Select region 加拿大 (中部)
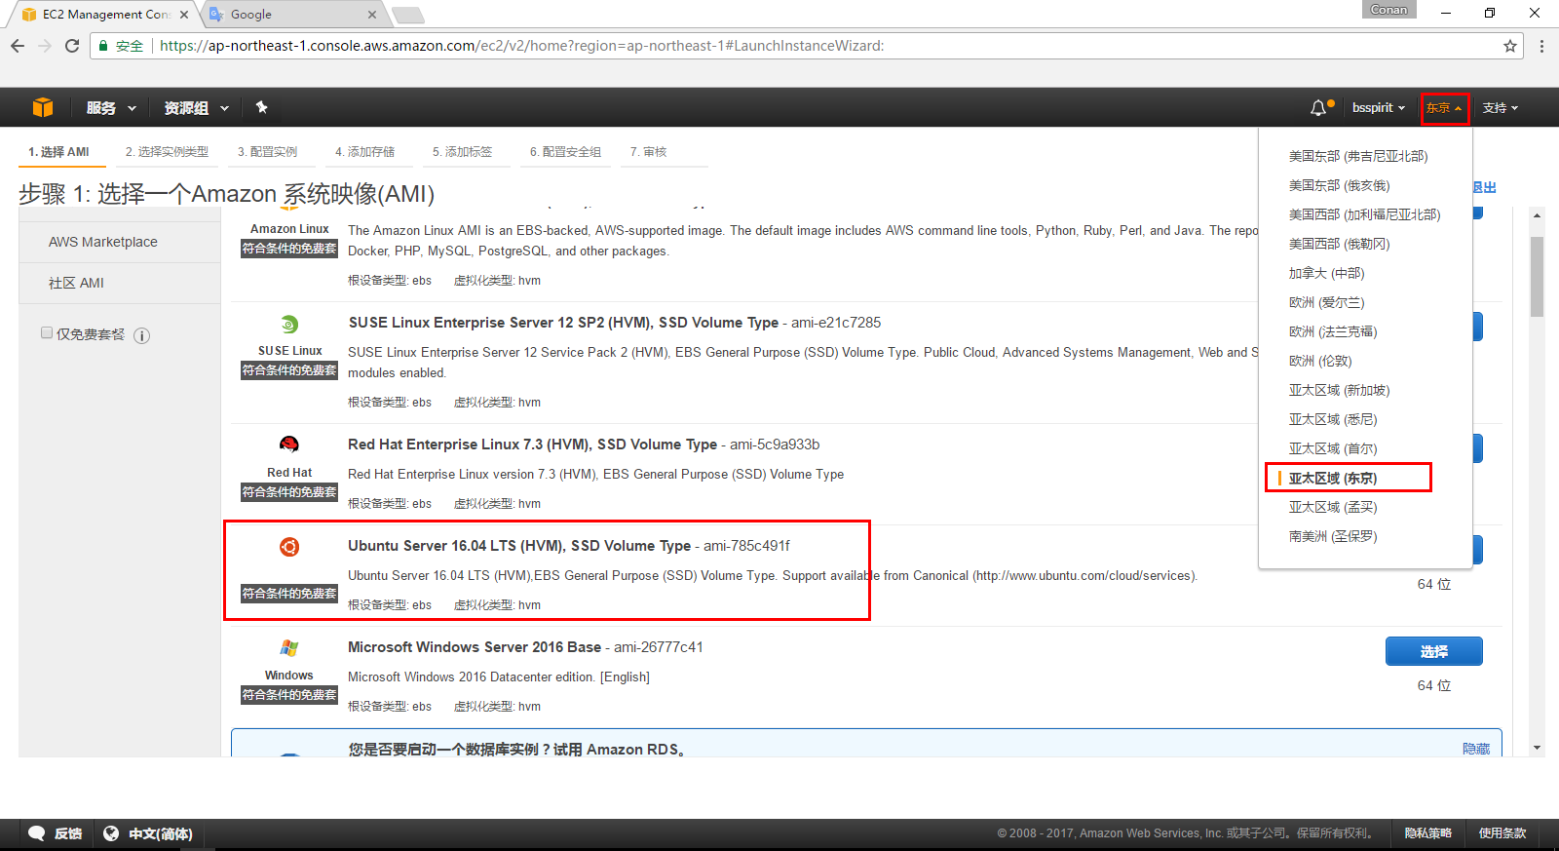1559x851 pixels. coord(1327,273)
